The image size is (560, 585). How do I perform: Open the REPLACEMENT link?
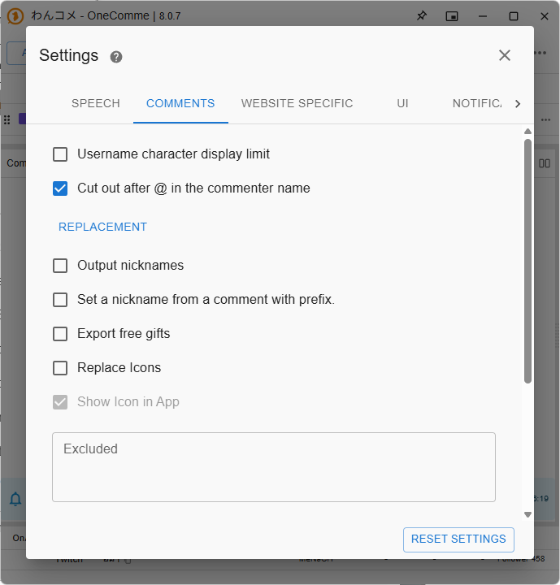tap(102, 227)
